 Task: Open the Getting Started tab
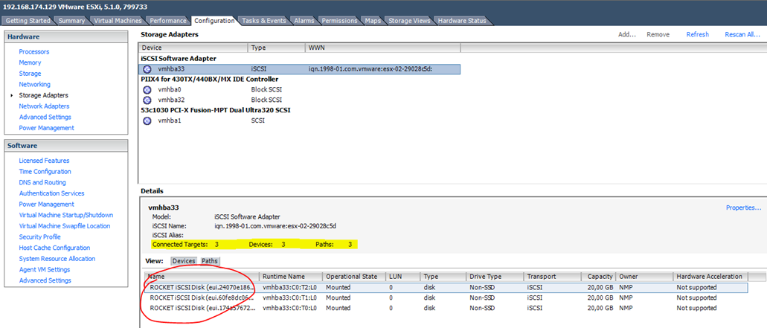pos(28,21)
